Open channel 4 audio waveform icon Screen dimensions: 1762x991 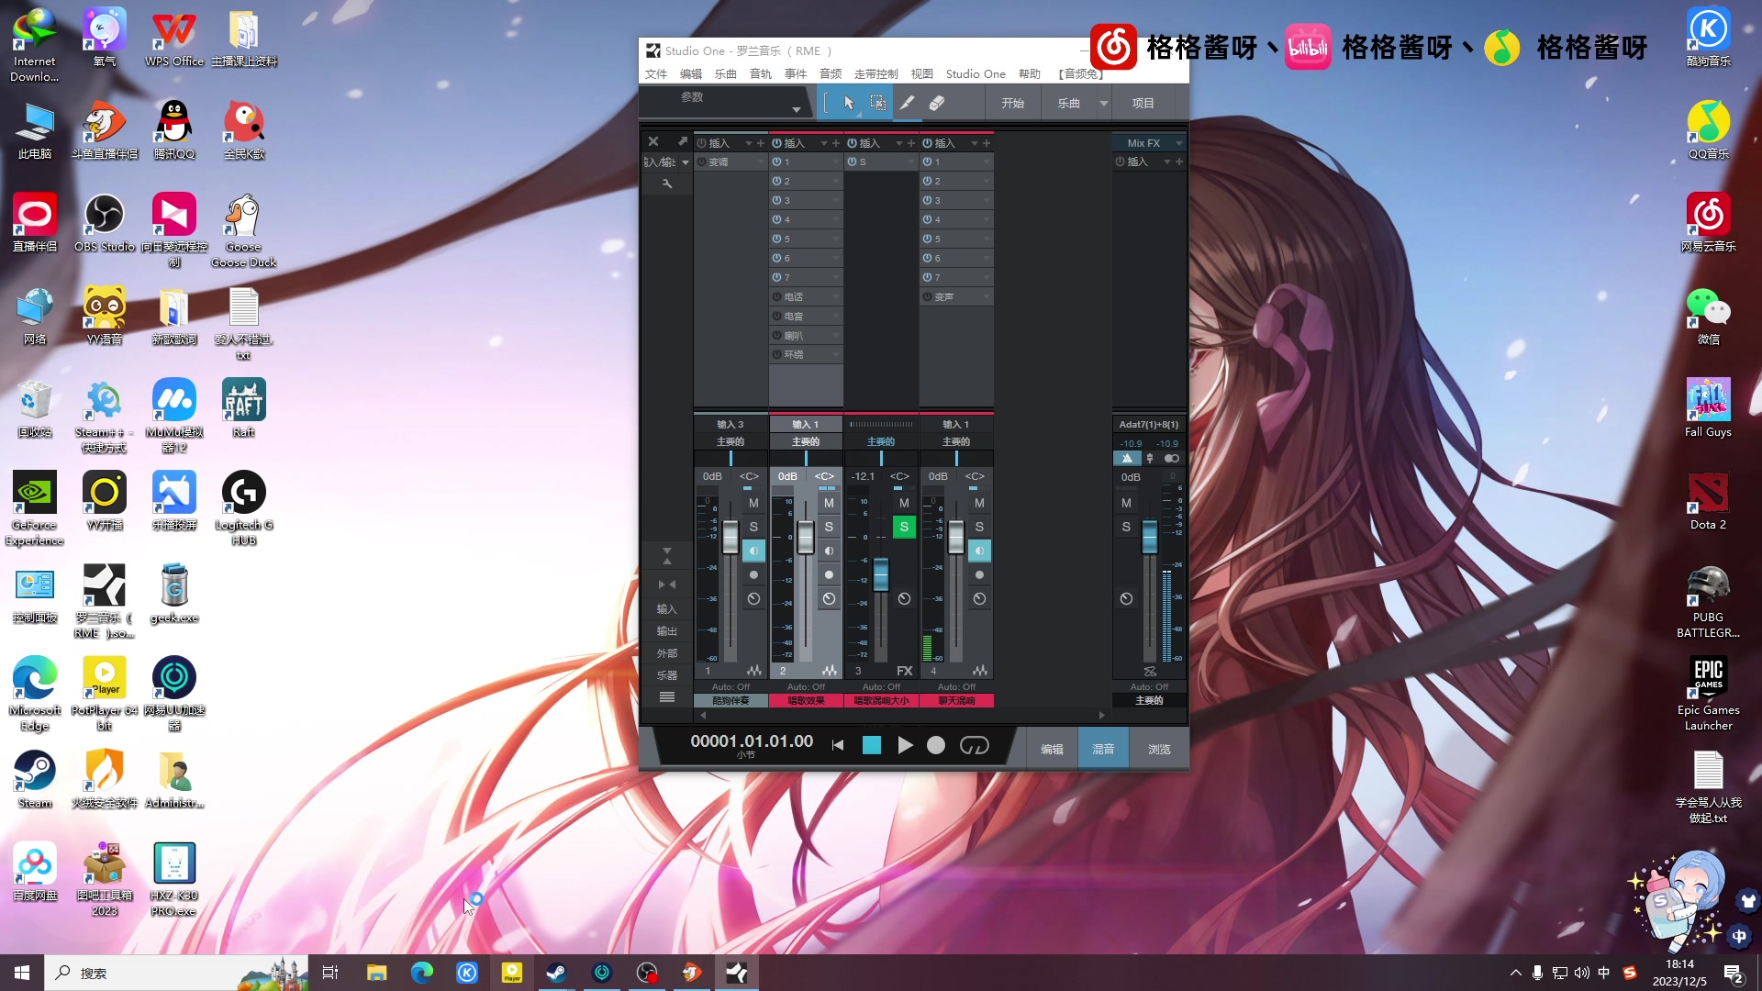click(980, 671)
